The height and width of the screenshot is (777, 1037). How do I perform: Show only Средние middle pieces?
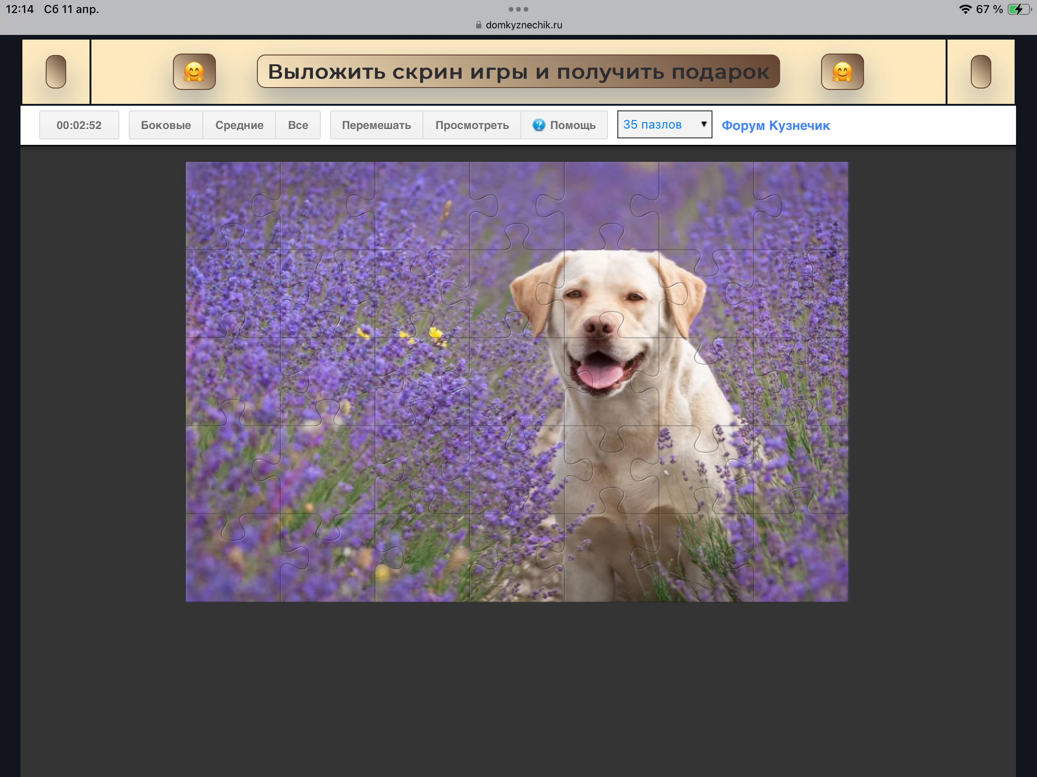coord(239,125)
